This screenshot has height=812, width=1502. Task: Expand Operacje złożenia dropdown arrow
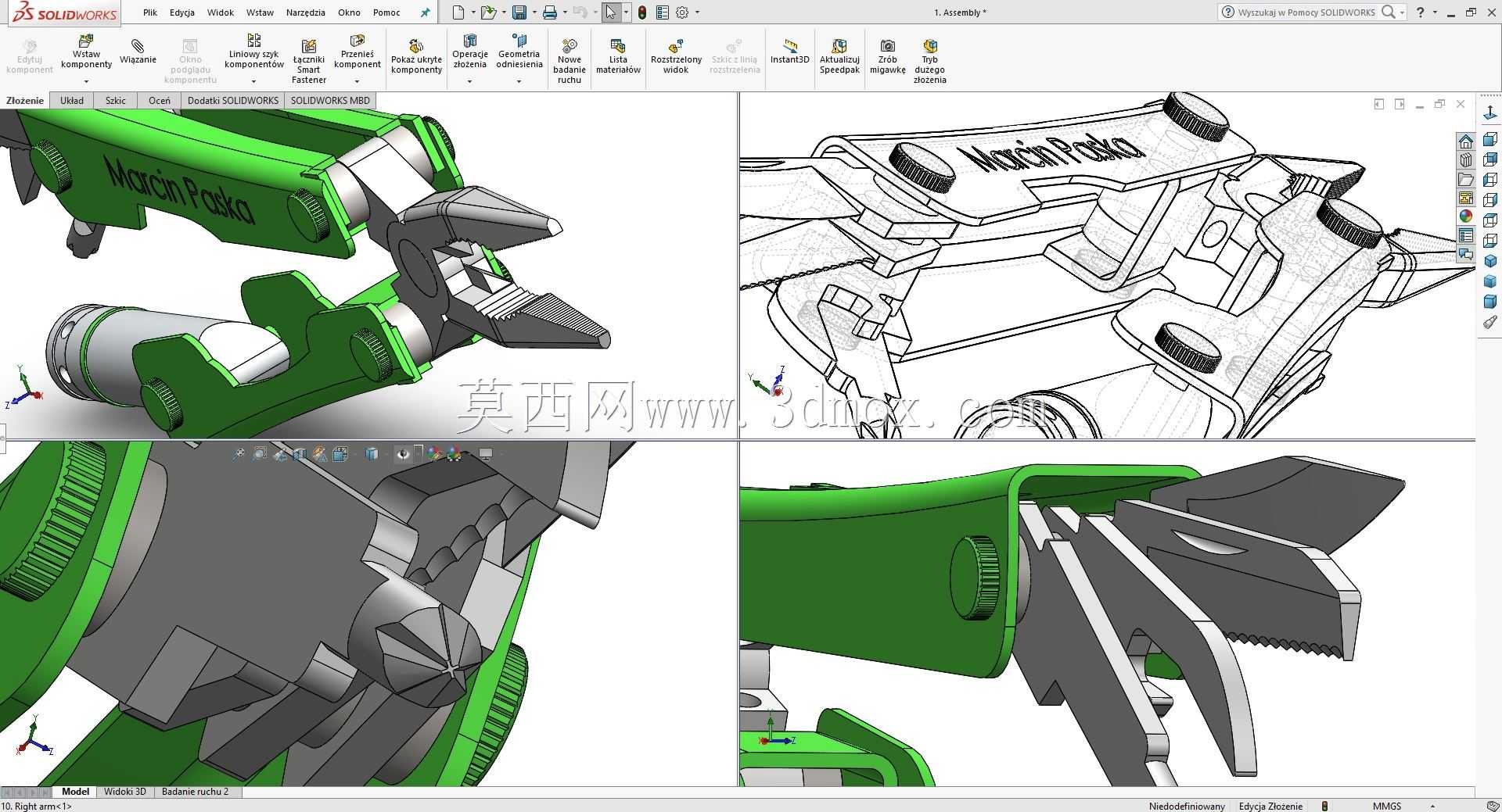click(469, 81)
